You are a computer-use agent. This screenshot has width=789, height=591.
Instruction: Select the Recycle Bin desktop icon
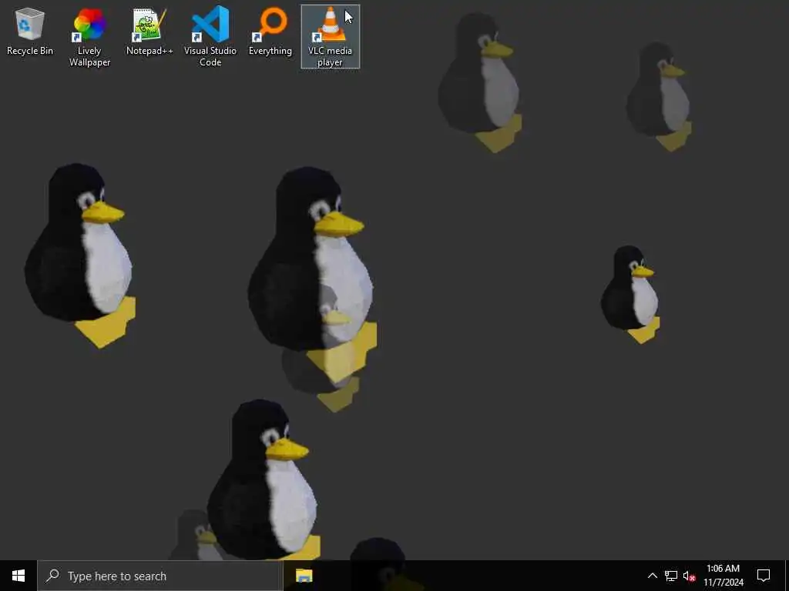click(30, 31)
